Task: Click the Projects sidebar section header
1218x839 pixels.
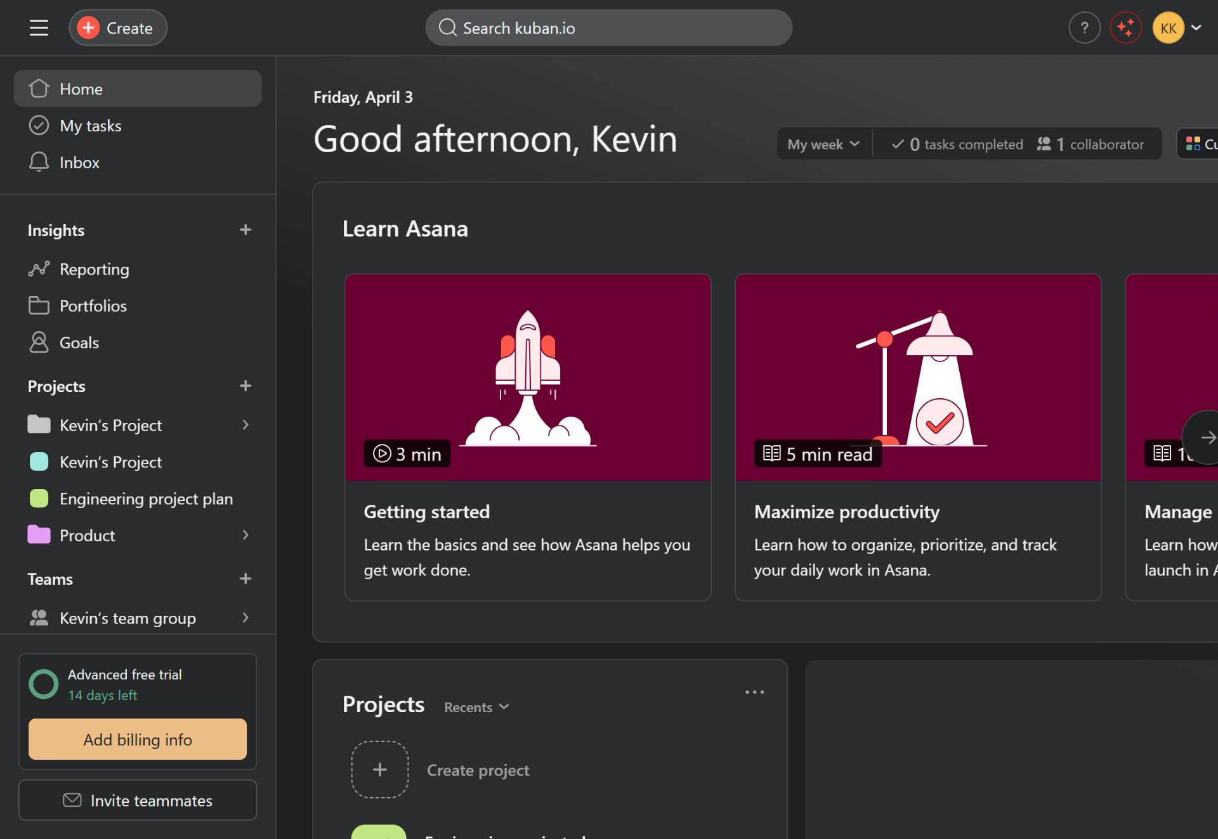Action: (x=56, y=386)
